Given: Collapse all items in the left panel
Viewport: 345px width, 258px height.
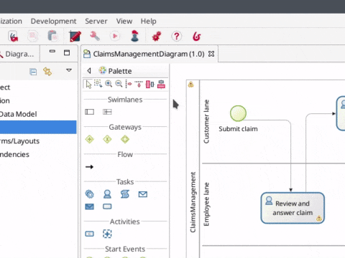Looking at the screenshot, I should point(33,72).
